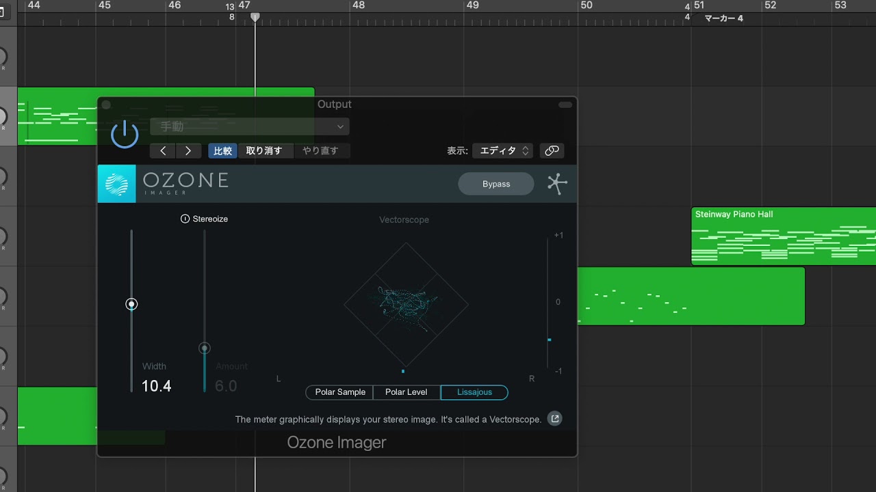Toggle the plugin link chain icon
Screen dimensions: 876x492
coord(552,151)
